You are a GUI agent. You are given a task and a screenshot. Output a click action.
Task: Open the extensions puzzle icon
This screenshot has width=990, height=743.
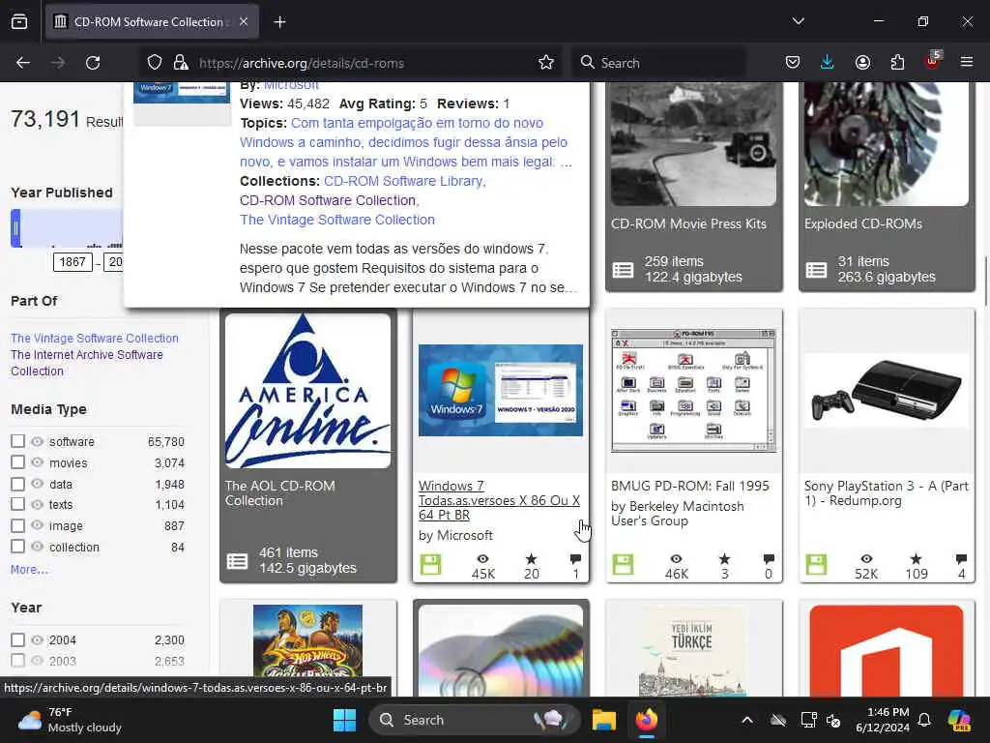pos(897,63)
